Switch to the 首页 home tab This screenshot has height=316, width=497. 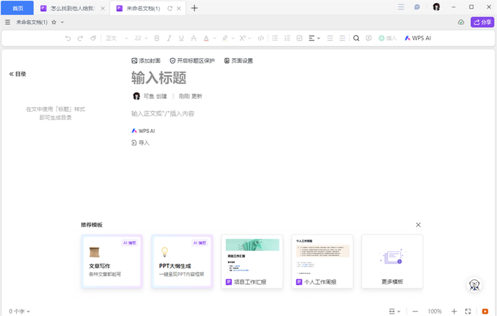click(17, 8)
